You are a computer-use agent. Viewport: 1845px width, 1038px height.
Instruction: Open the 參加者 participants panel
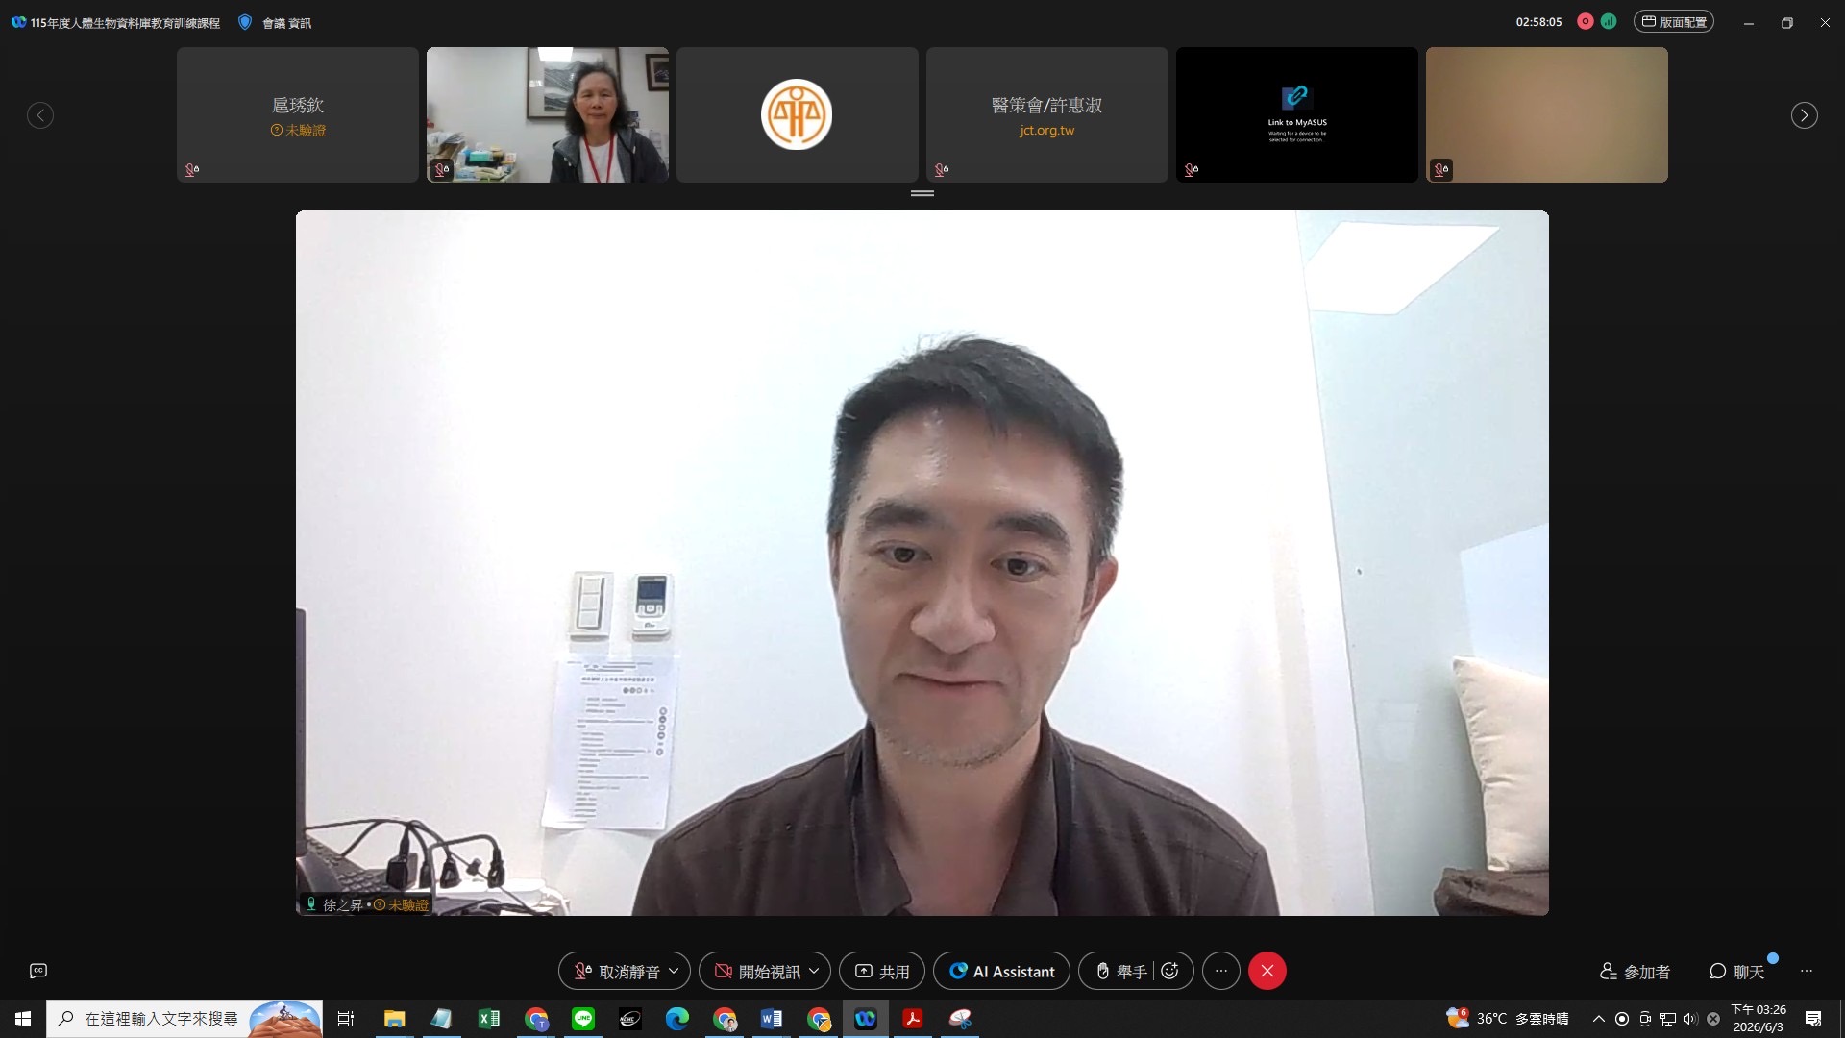1635,972
